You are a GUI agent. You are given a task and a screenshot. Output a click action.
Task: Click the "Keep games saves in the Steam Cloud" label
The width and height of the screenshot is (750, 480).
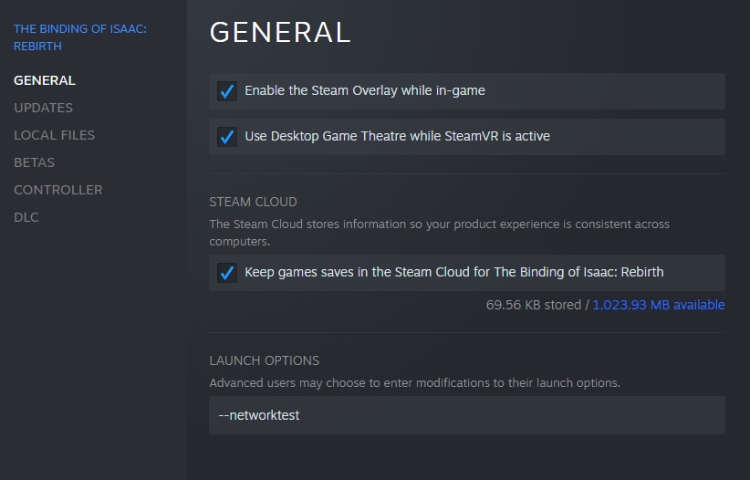coord(453,273)
